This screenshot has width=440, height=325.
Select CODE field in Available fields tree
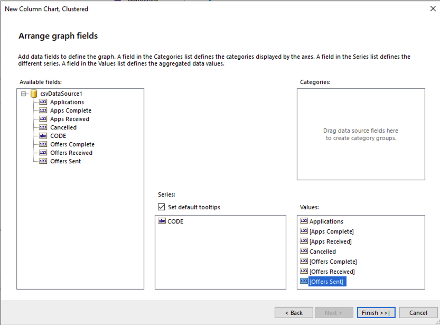[58, 136]
